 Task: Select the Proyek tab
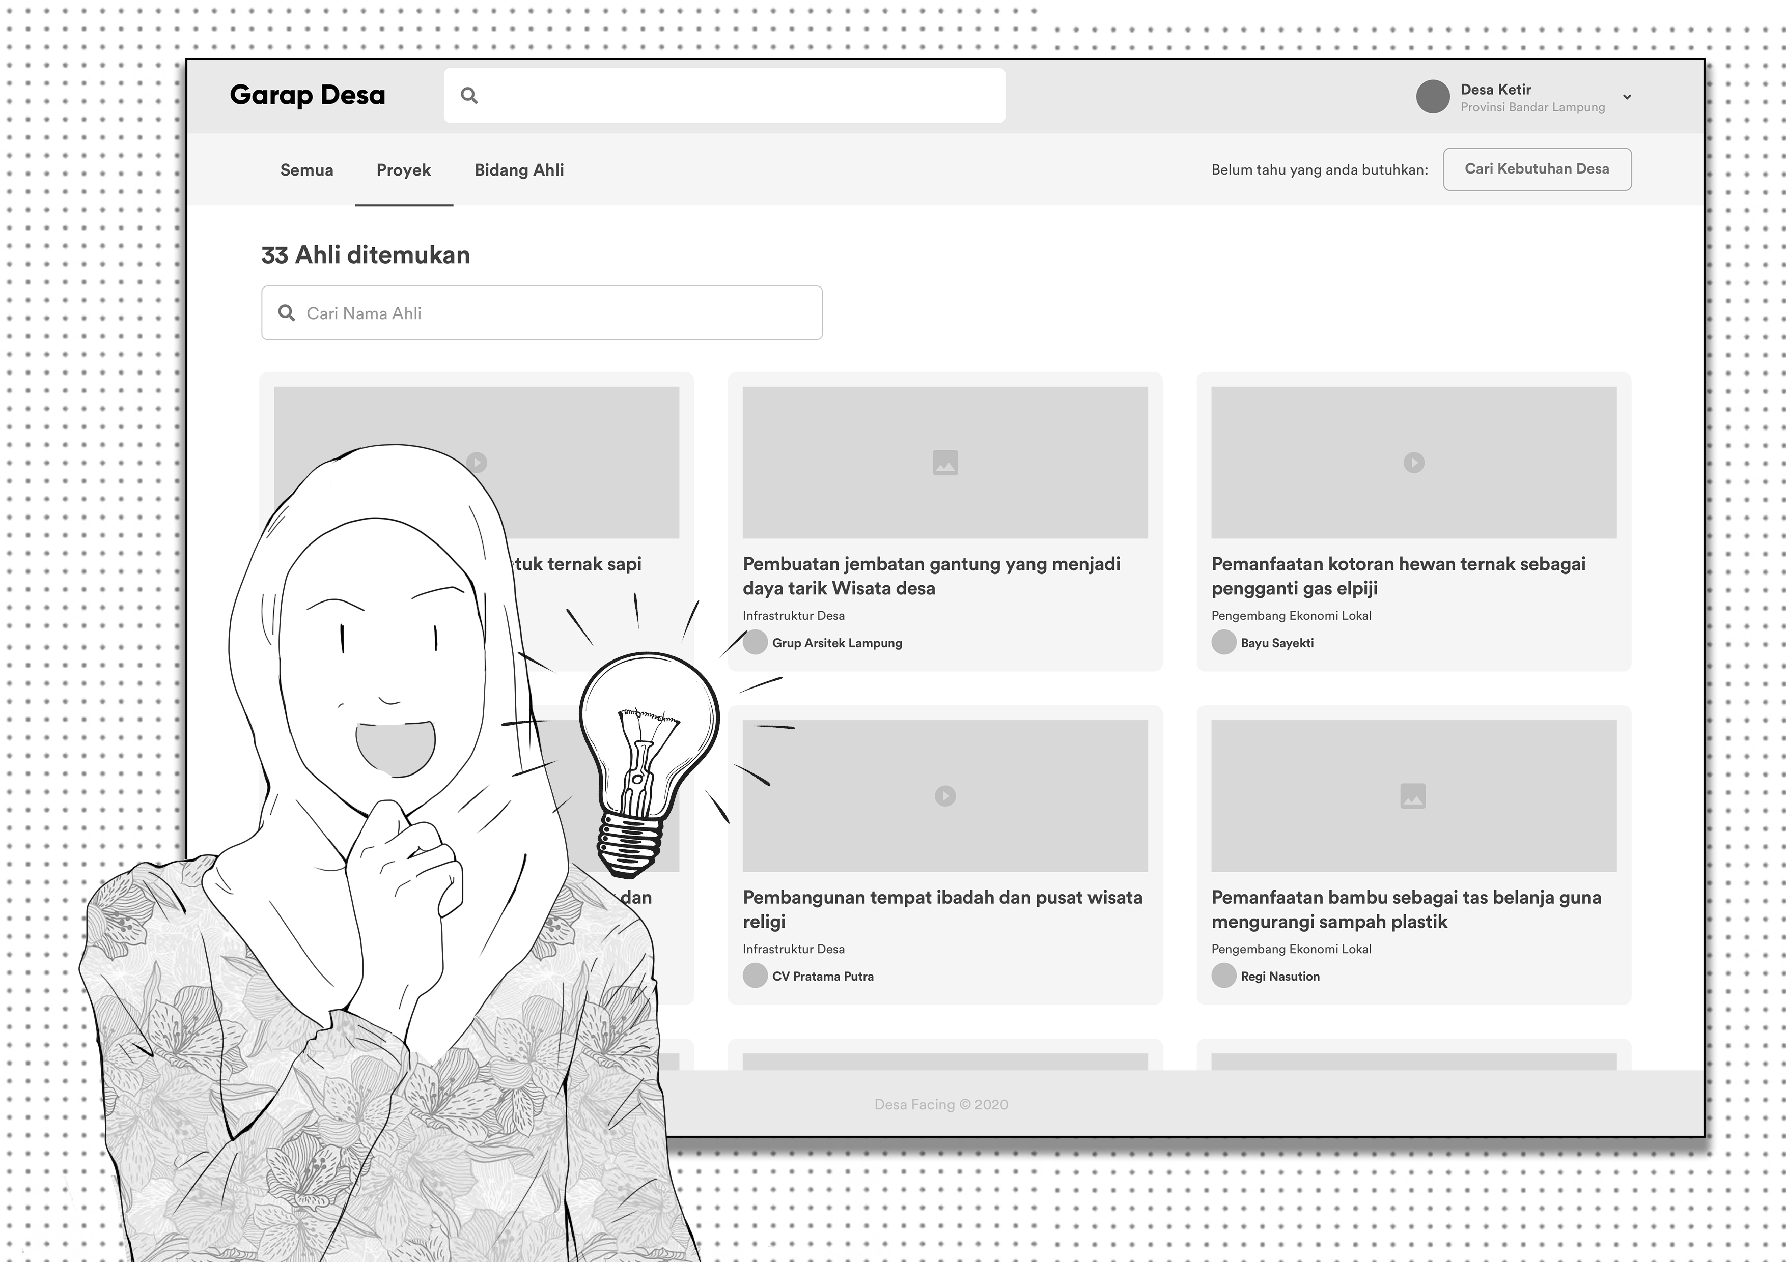[403, 169]
